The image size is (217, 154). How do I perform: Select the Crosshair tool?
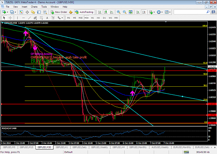(x=10, y=18)
